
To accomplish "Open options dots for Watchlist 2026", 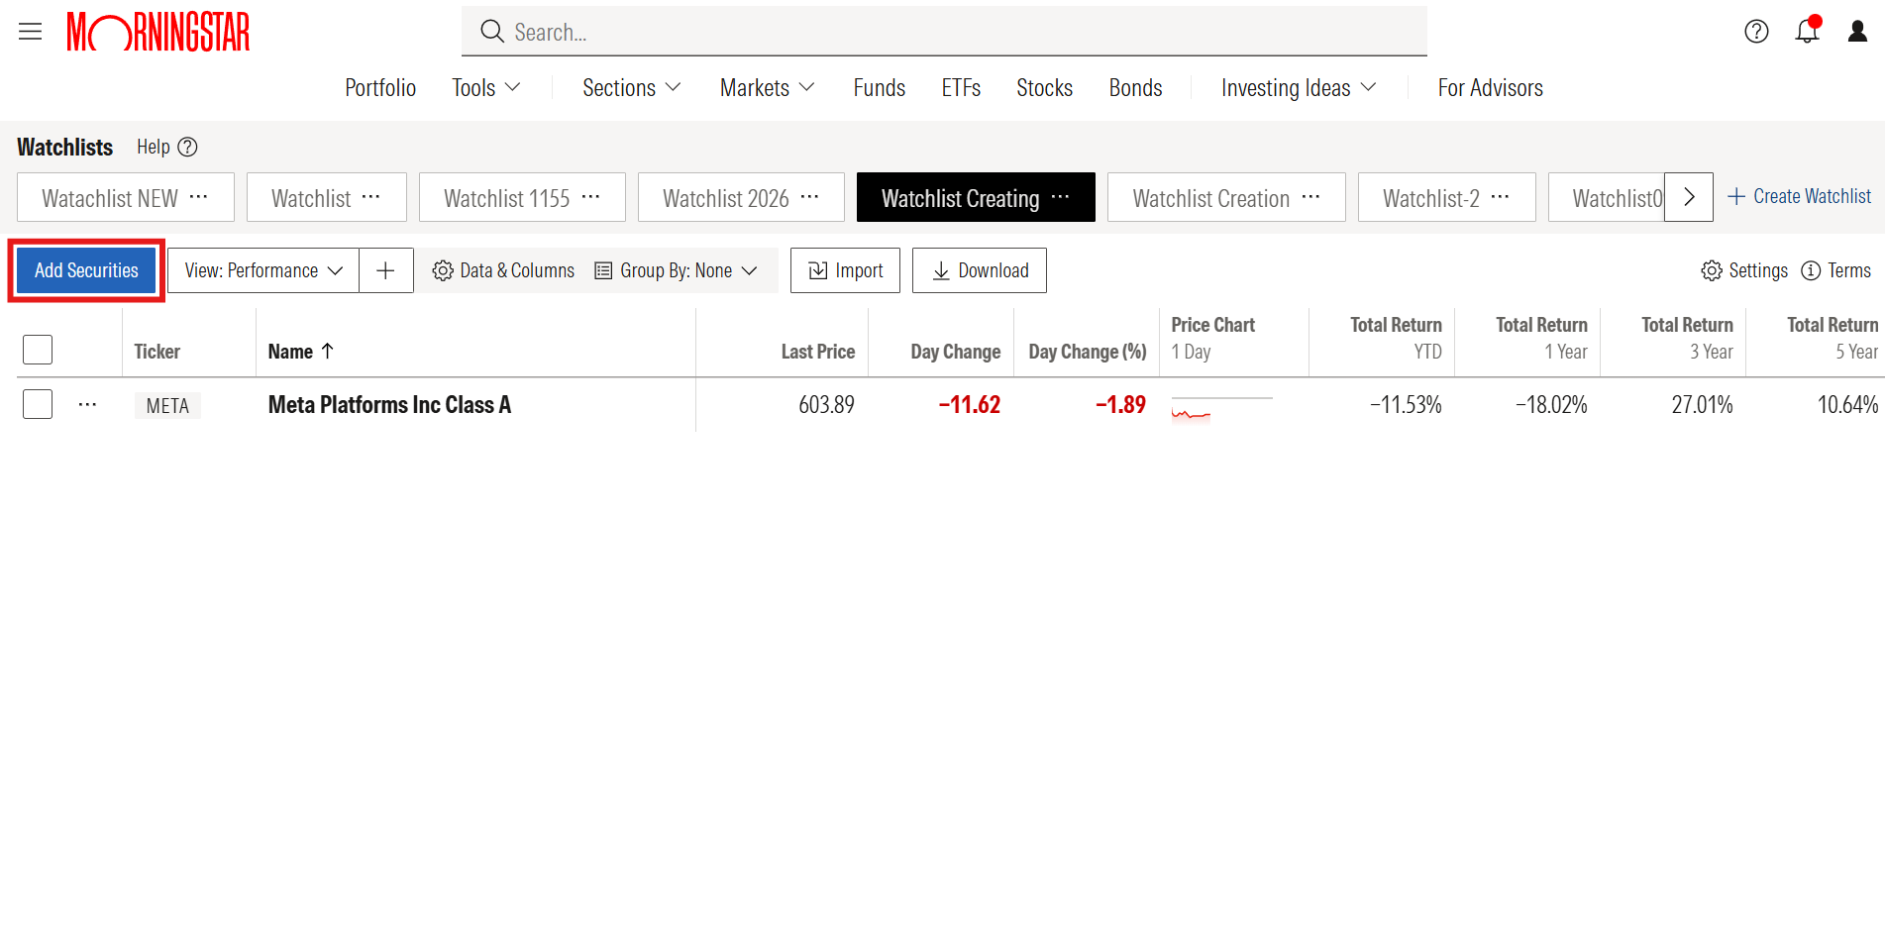I will (810, 197).
